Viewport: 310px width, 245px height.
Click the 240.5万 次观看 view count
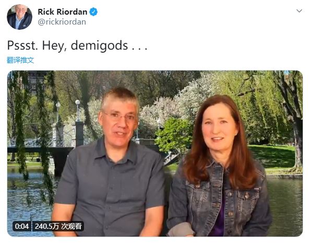coord(58,226)
